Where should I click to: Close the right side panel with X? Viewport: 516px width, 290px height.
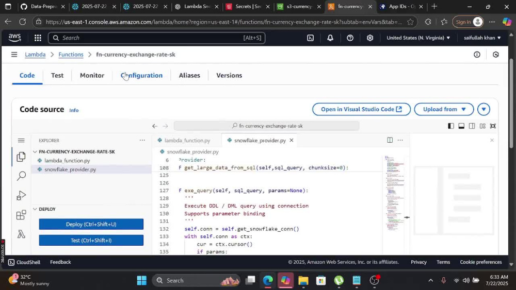(492, 140)
